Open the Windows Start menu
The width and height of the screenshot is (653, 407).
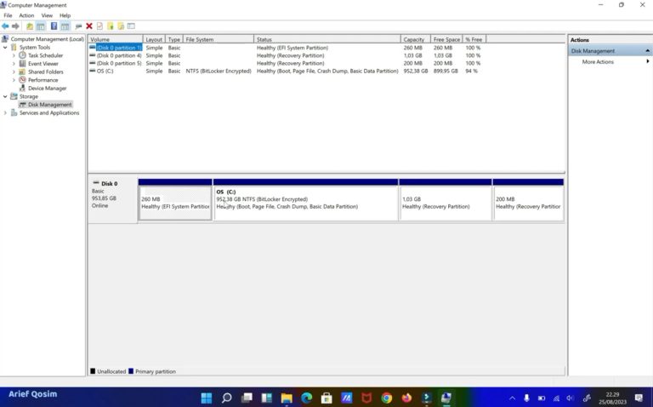207,398
